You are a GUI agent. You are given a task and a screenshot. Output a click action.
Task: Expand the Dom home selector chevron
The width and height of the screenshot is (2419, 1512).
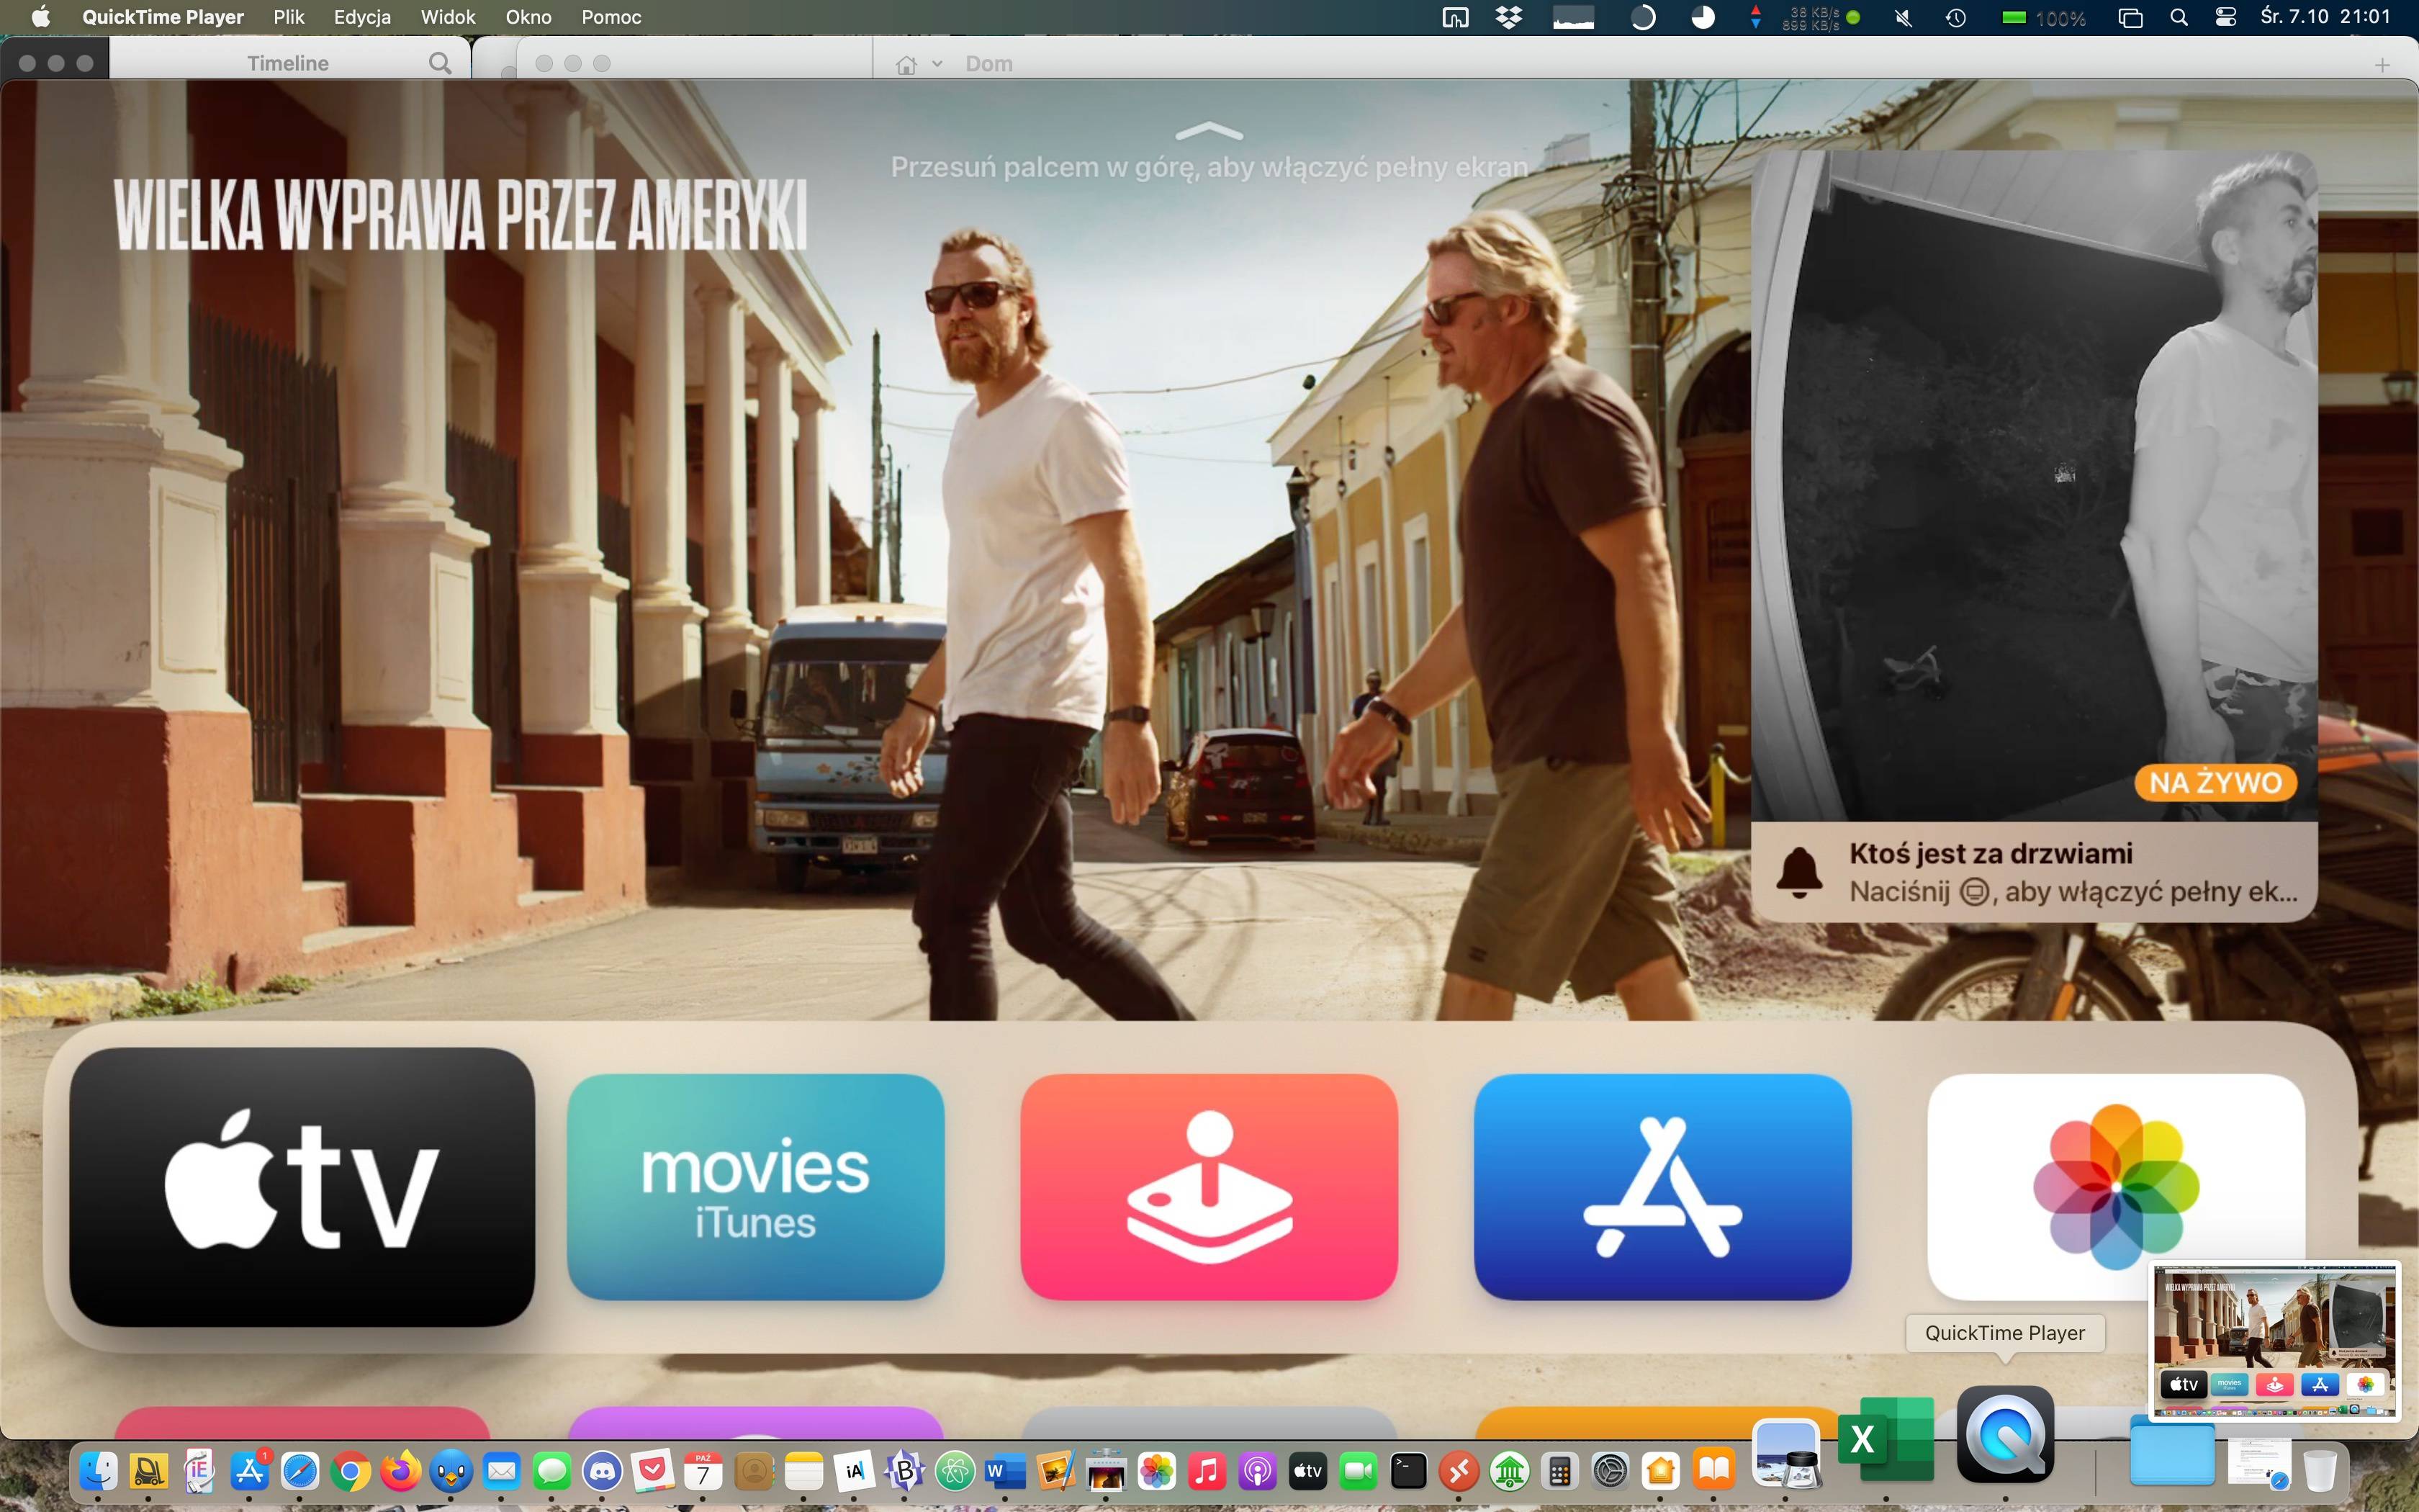[937, 63]
